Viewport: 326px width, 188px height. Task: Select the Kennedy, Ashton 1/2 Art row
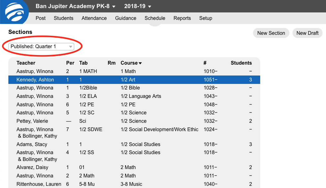[x=134, y=80]
